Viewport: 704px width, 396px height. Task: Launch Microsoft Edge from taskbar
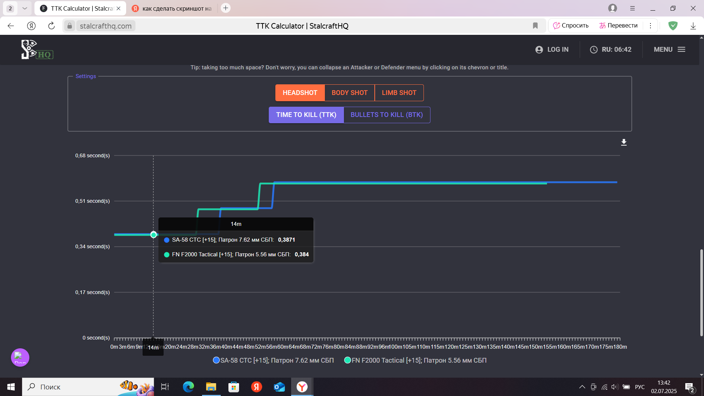coord(188,387)
